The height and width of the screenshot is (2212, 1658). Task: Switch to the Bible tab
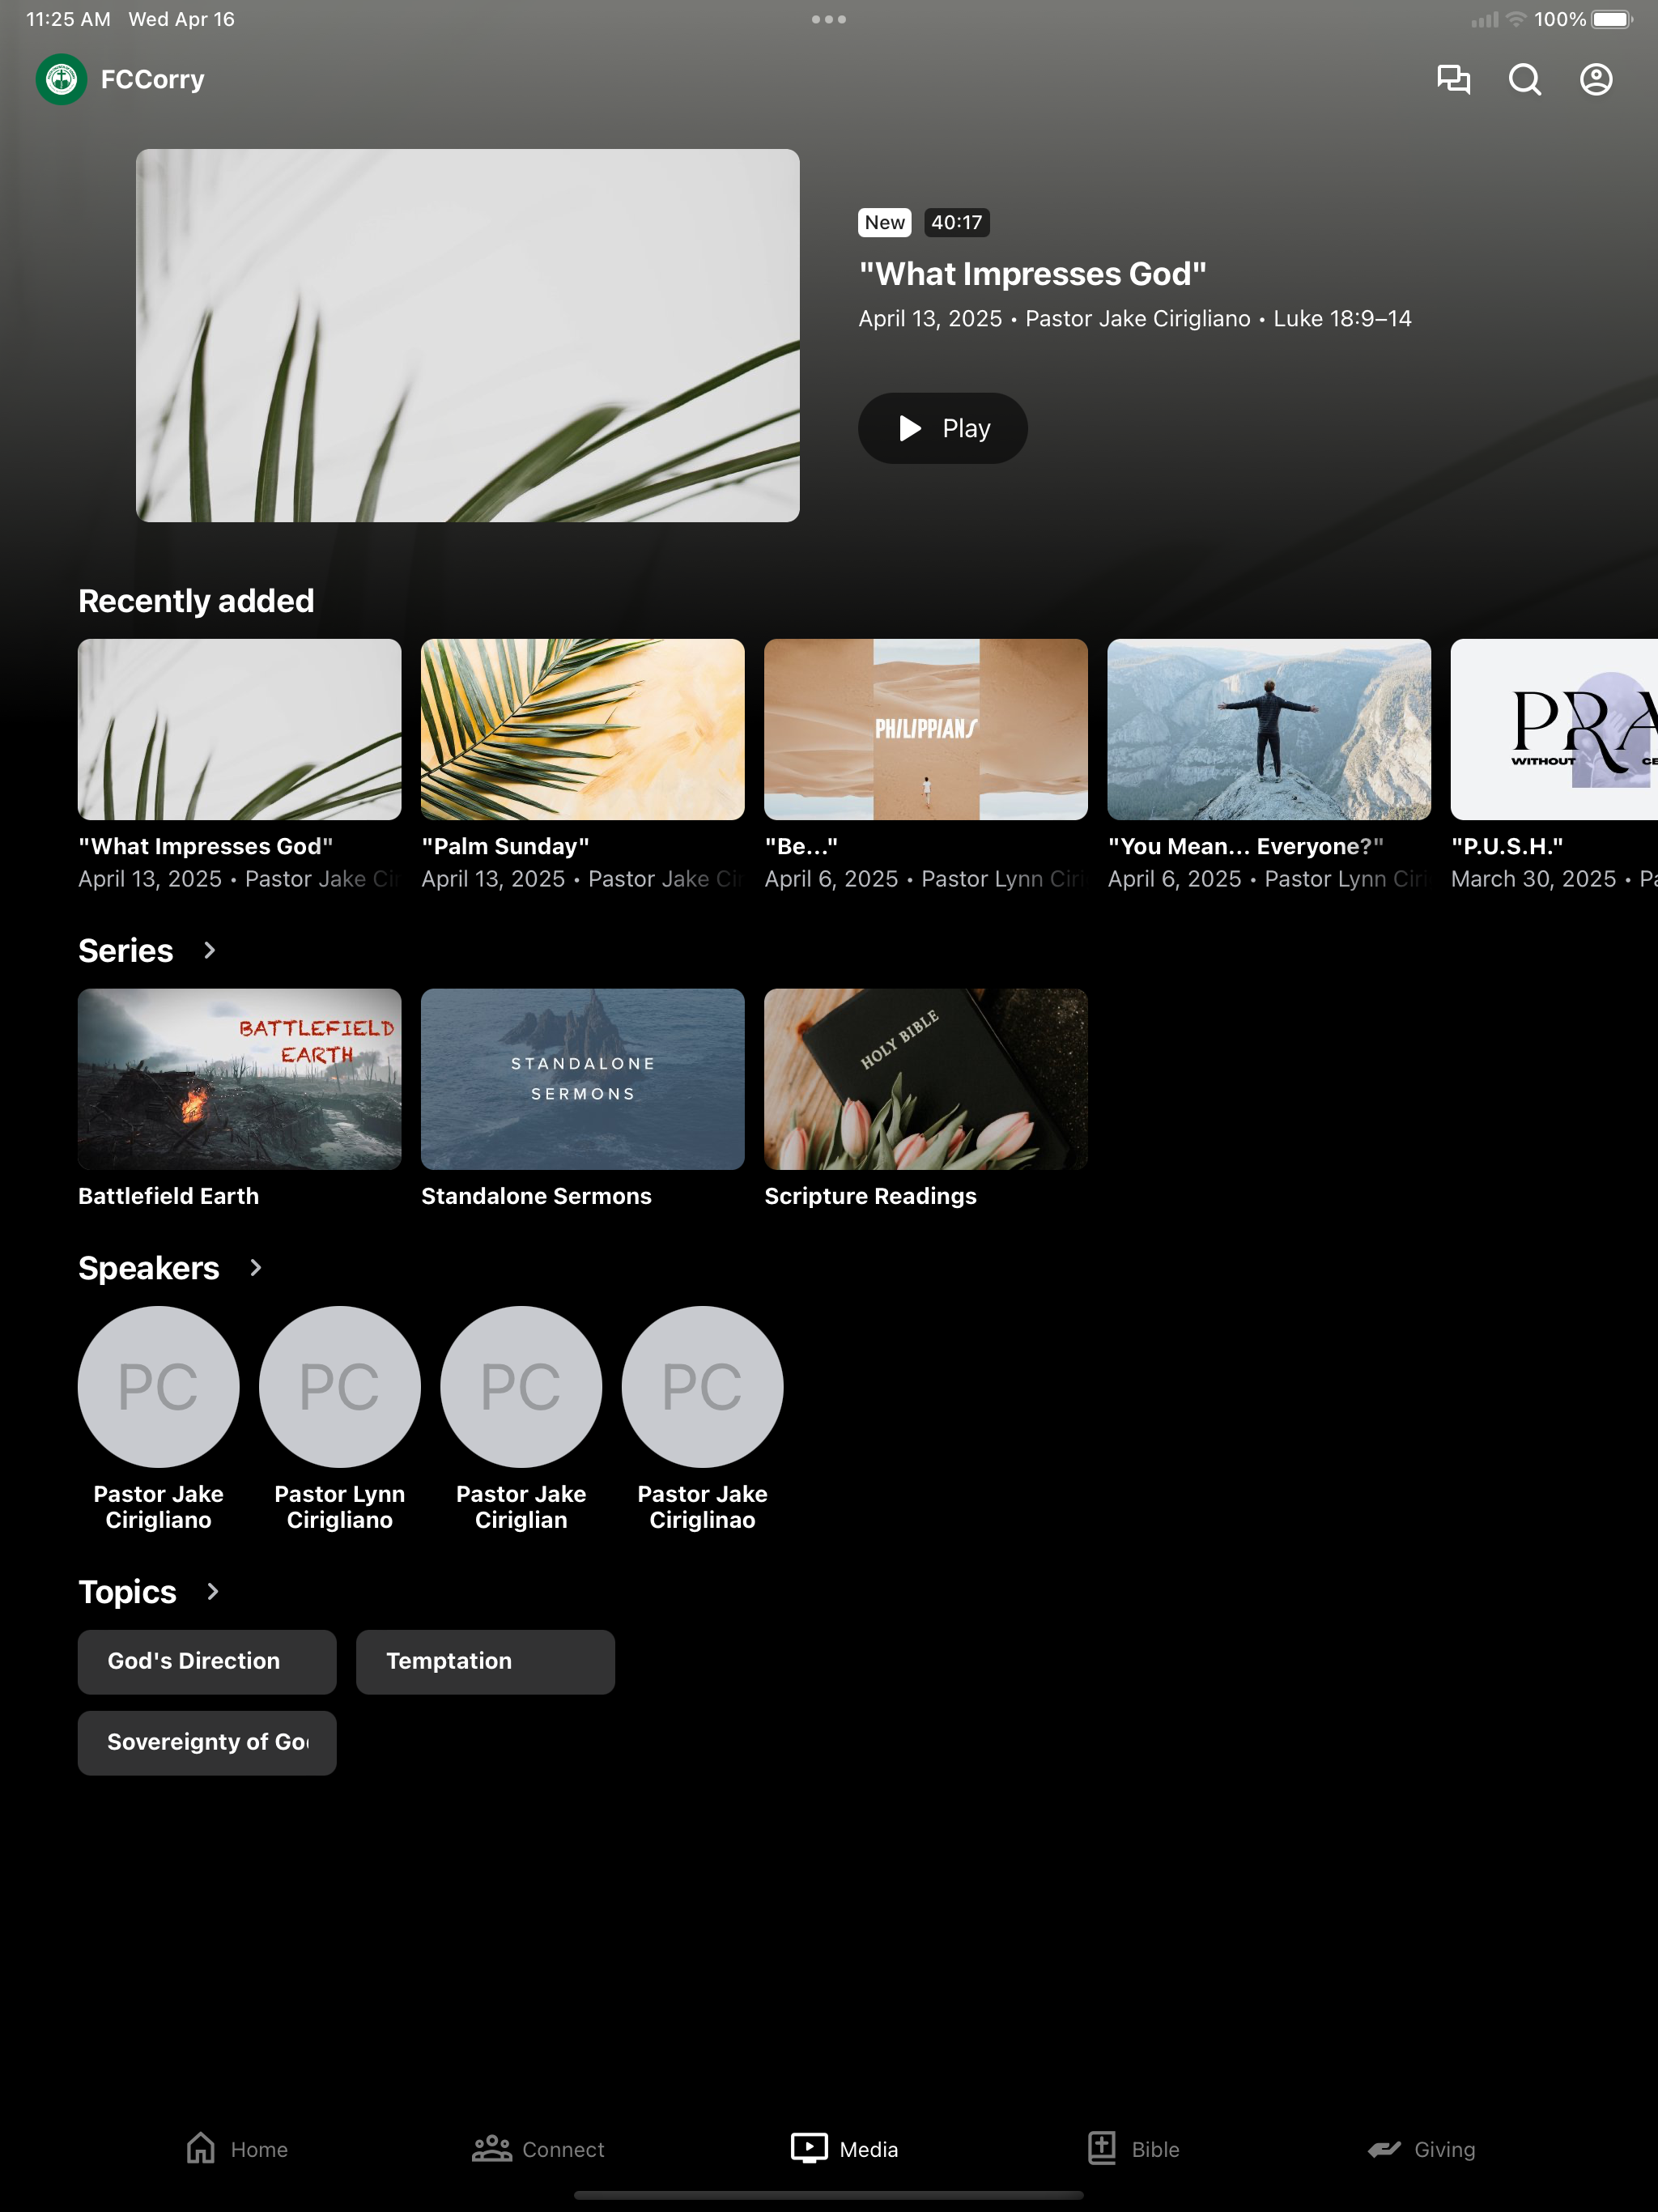tap(1134, 2149)
